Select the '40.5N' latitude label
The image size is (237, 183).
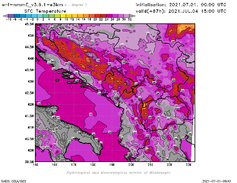29,139
